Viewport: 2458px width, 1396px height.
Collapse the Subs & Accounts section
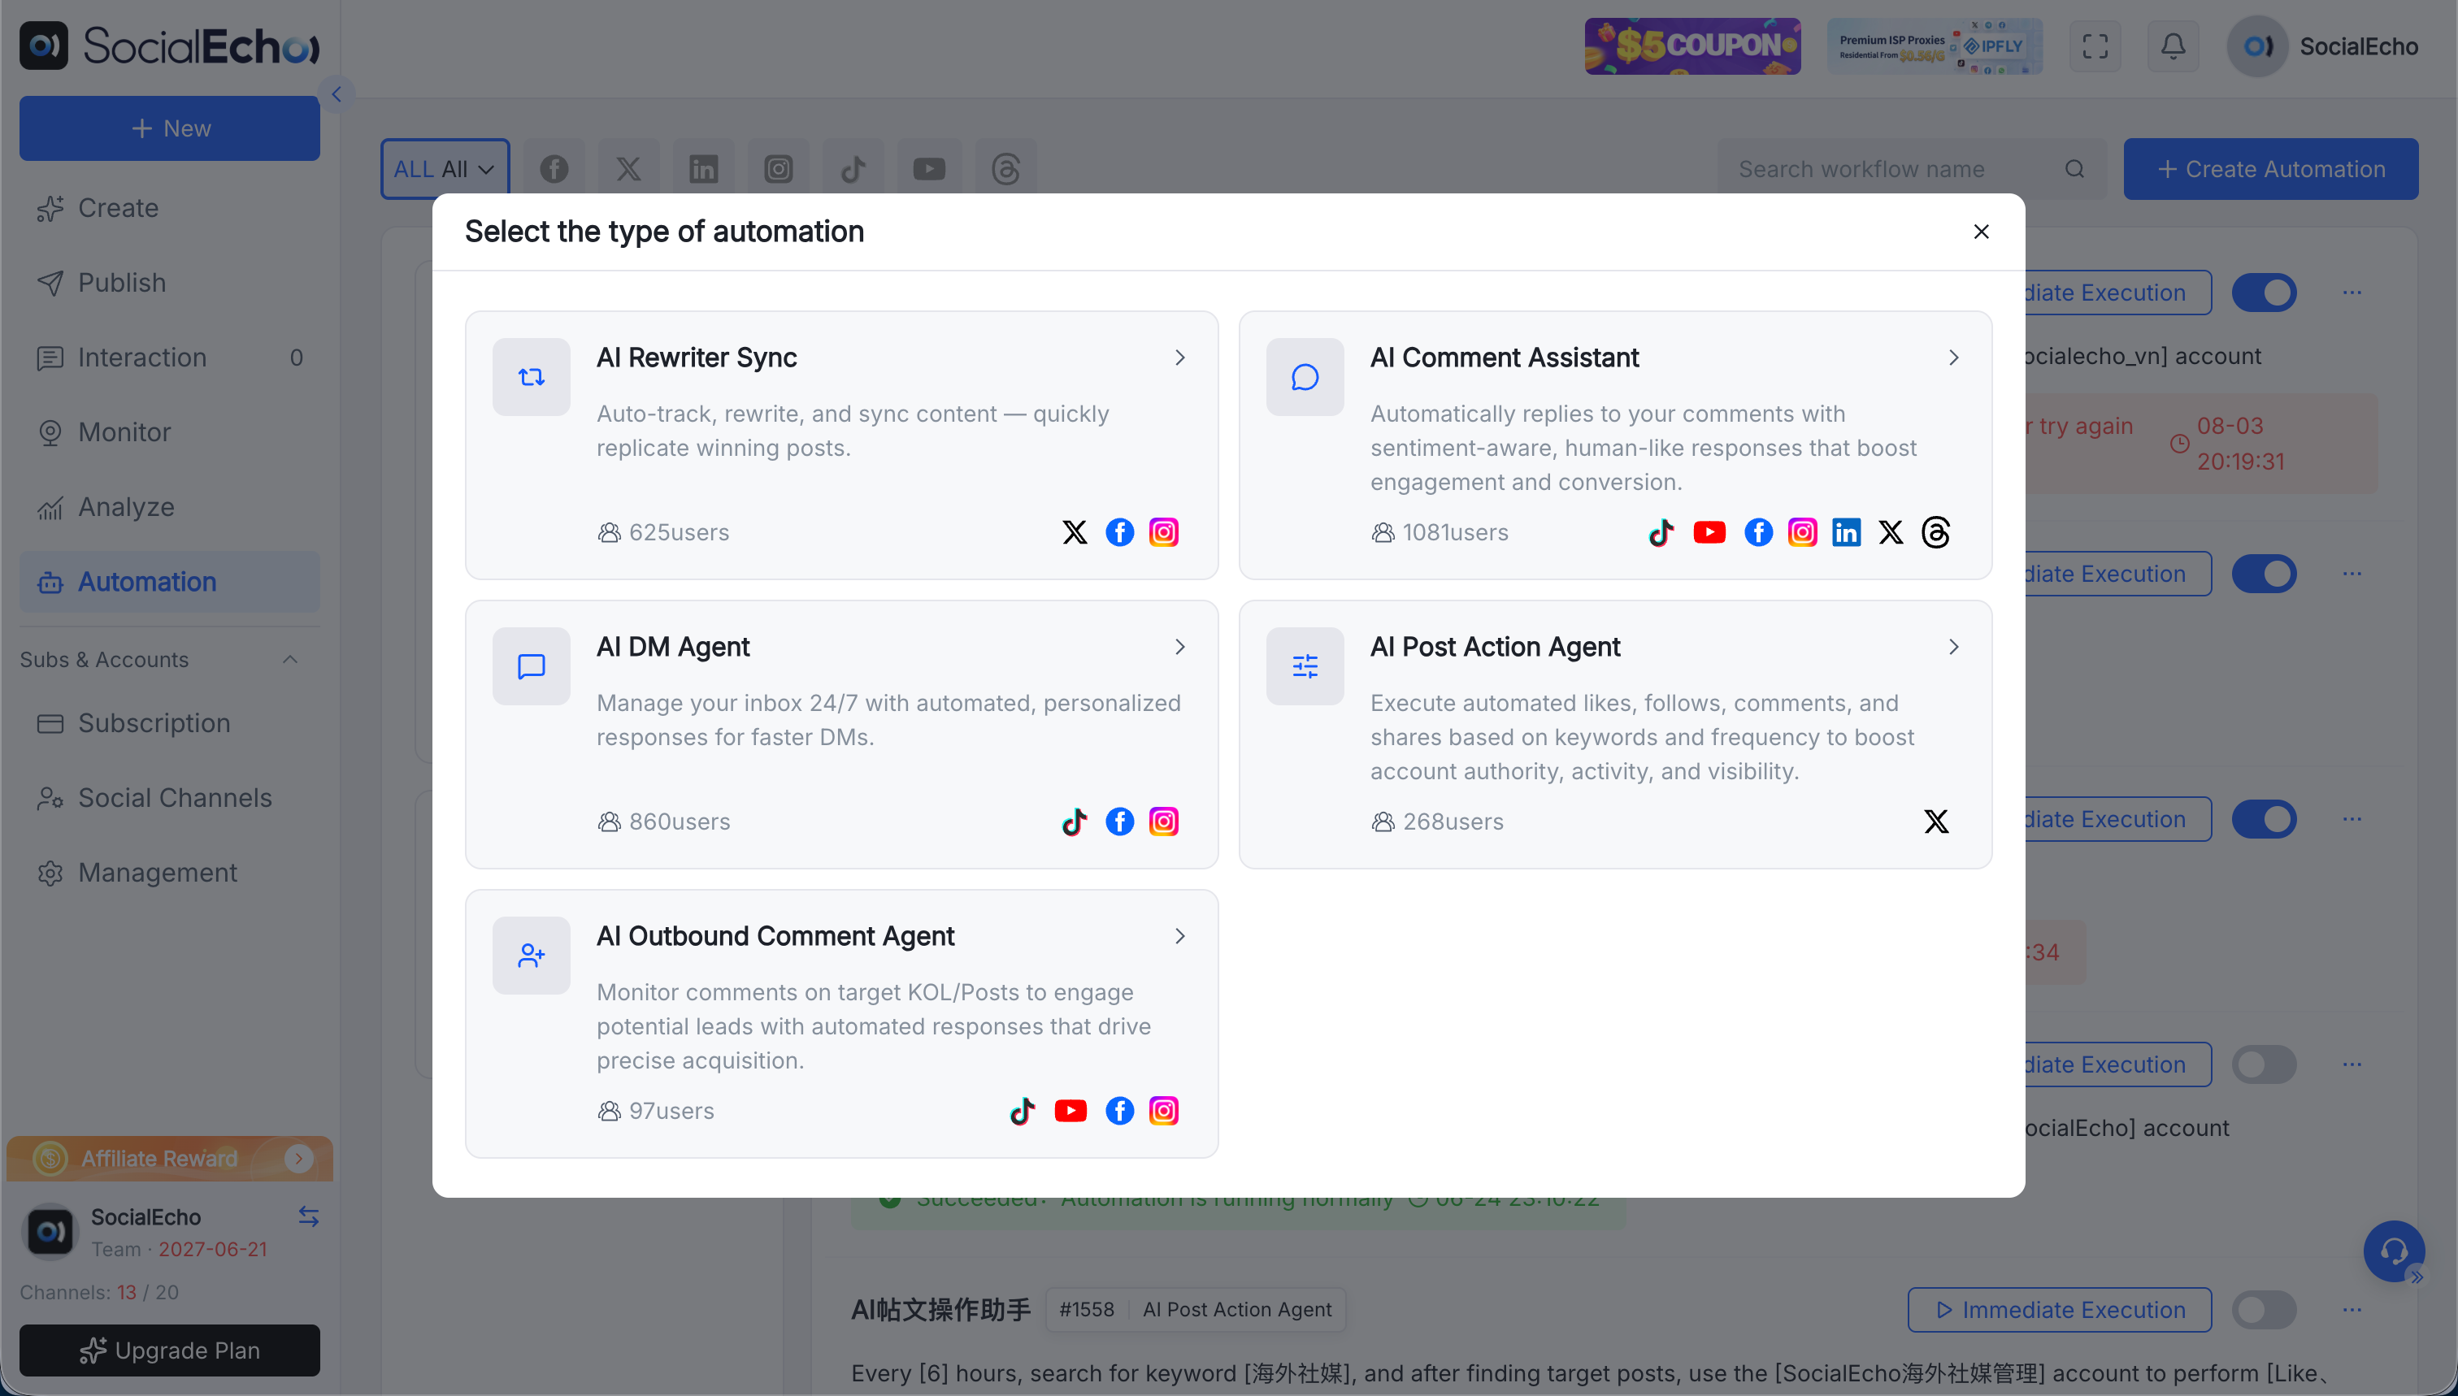pyautogui.click(x=289, y=660)
